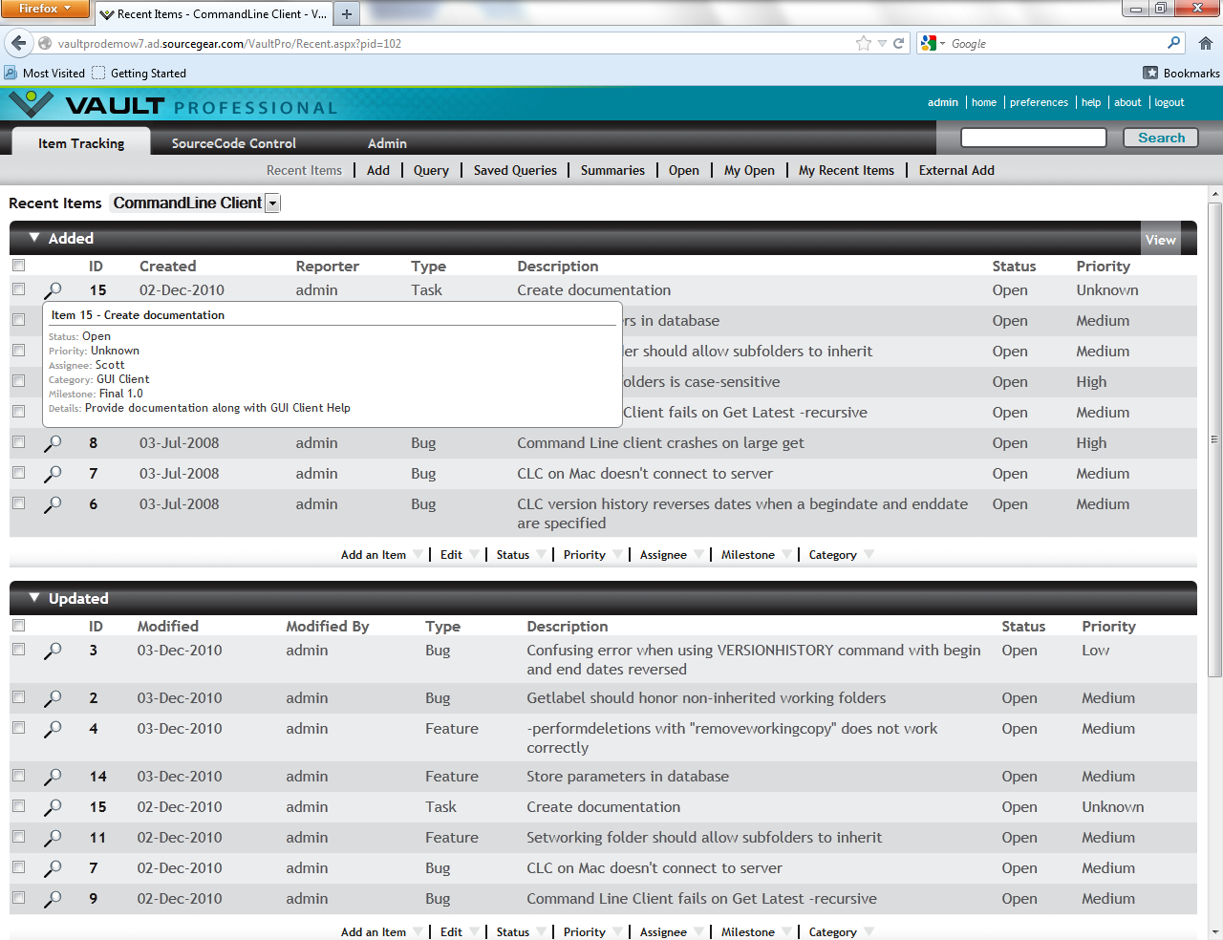This screenshot has width=1223, height=940.
Task: Click magnifier icon beside Updated item 14
Action: point(53,777)
